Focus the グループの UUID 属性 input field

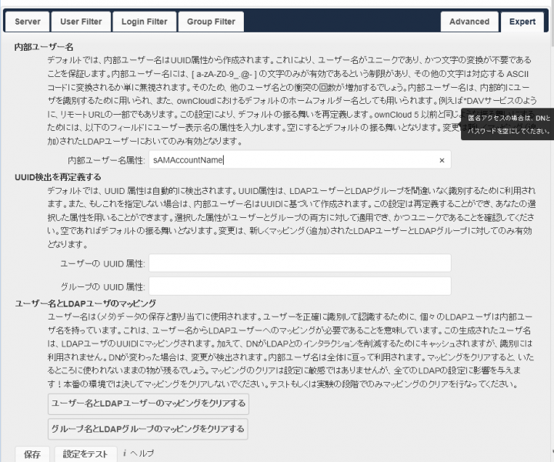pos(299,286)
